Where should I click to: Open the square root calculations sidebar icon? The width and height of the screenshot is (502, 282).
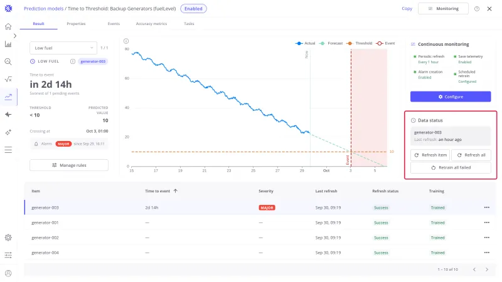click(8, 79)
